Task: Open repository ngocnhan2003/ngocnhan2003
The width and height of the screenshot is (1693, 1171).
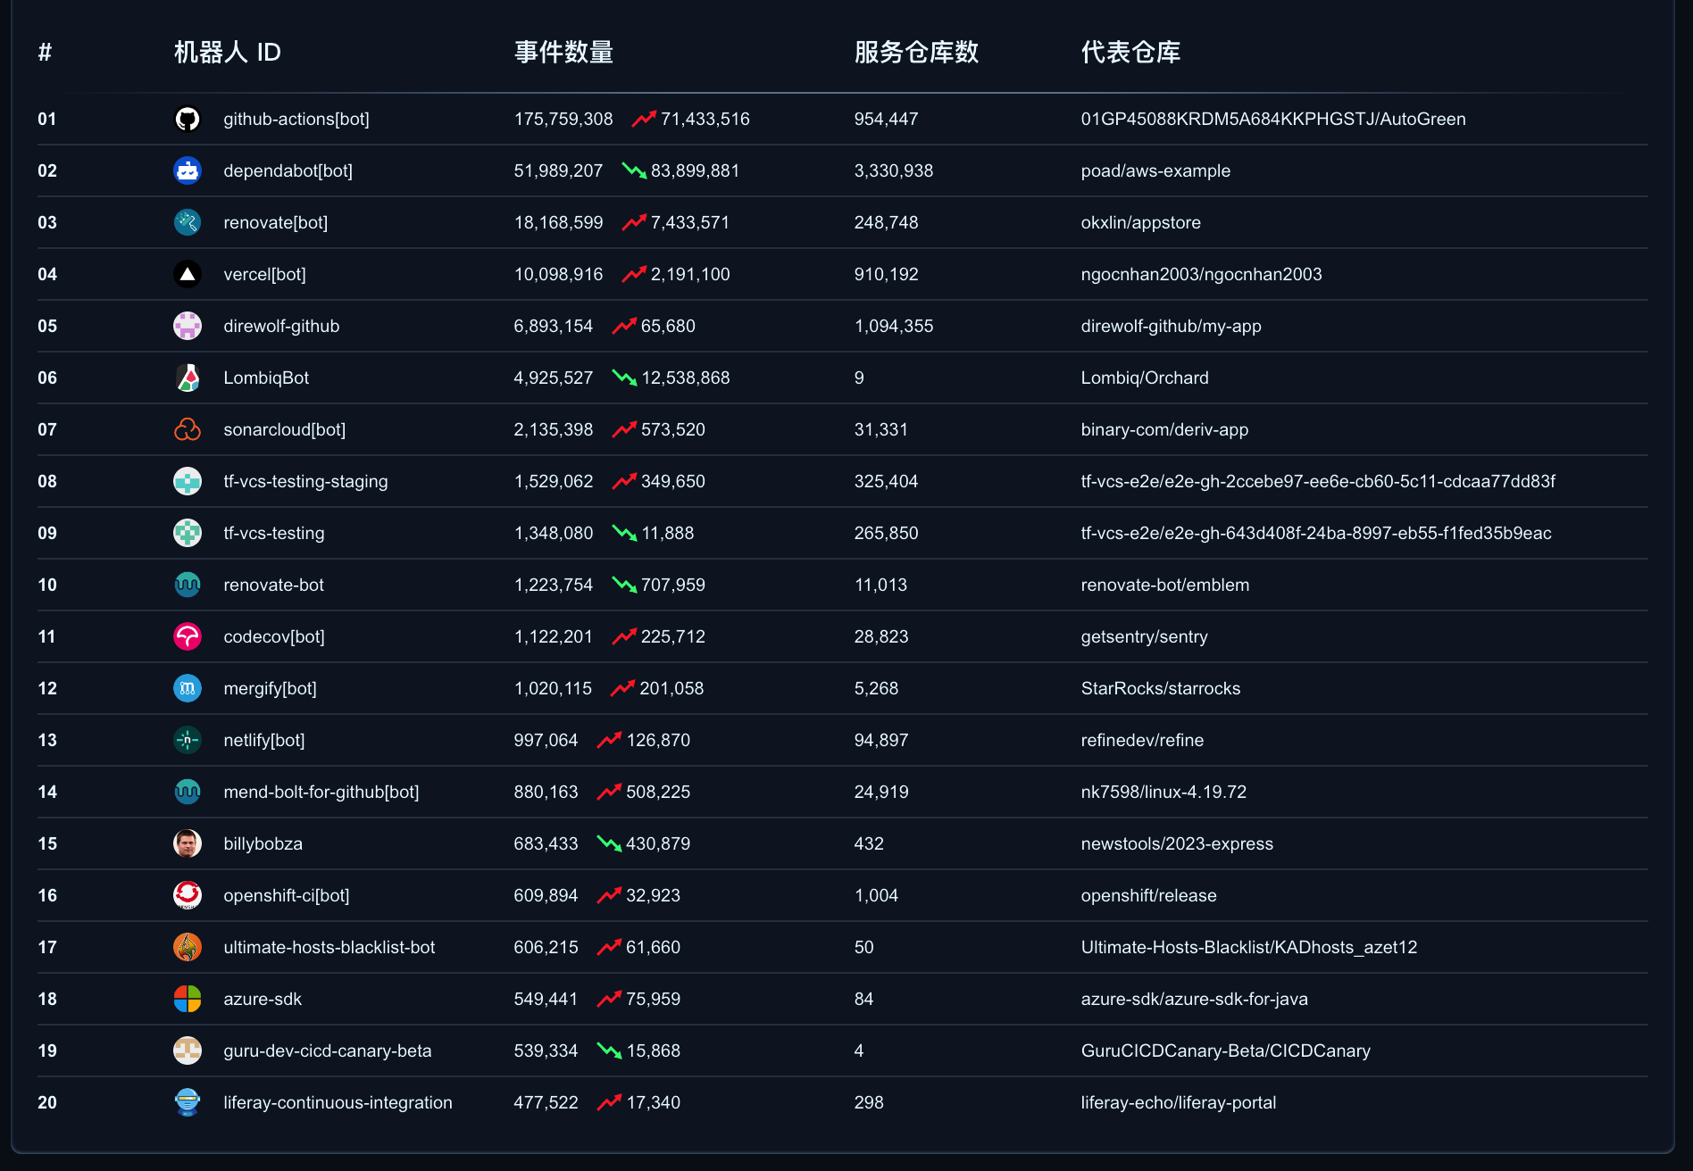Action: 1201,274
